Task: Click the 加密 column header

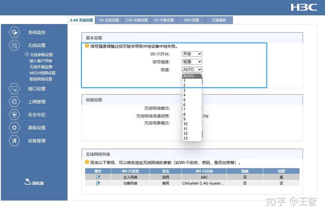Action: click(x=281, y=171)
